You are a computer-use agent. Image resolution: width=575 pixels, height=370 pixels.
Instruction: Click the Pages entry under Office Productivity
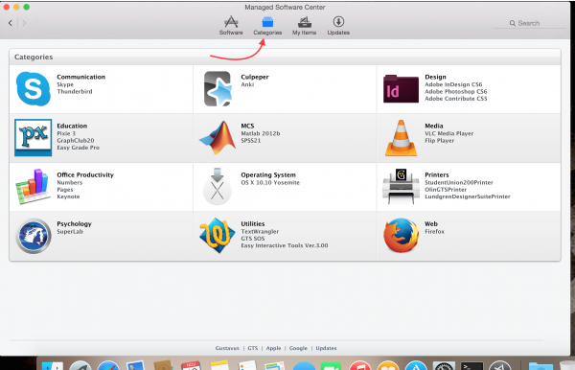pos(65,190)
